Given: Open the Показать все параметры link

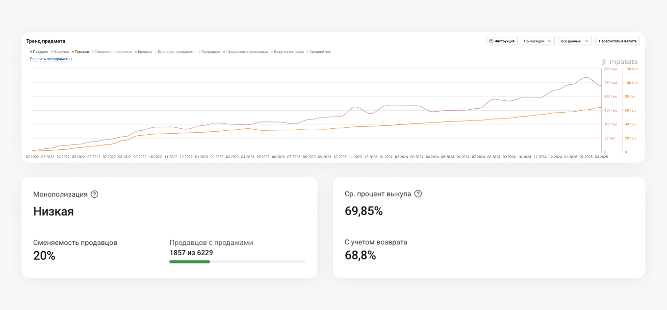Looking at the screenshot, I should [51, 59].
